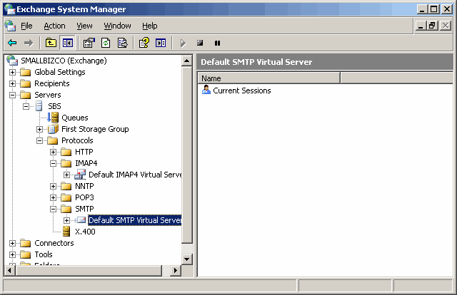The width and height of the screenshot is (457, 295).
Task: Minimize the inner MMC child window
Action: 421,26
